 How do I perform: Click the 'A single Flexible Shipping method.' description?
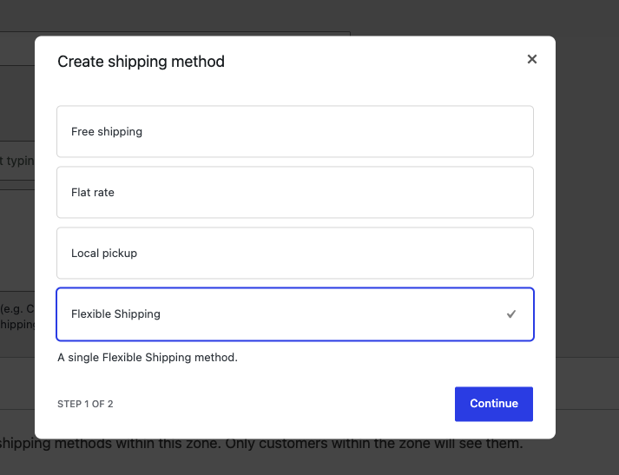point(148,358)
